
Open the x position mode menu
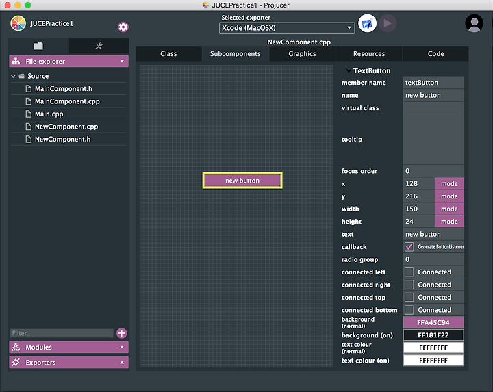pyautogui.click(x=449, y=184)
